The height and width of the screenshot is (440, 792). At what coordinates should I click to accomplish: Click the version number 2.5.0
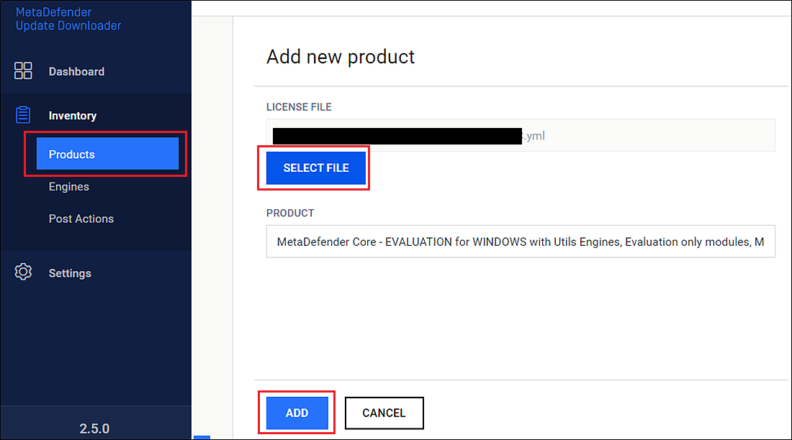(x=94, y=428)
